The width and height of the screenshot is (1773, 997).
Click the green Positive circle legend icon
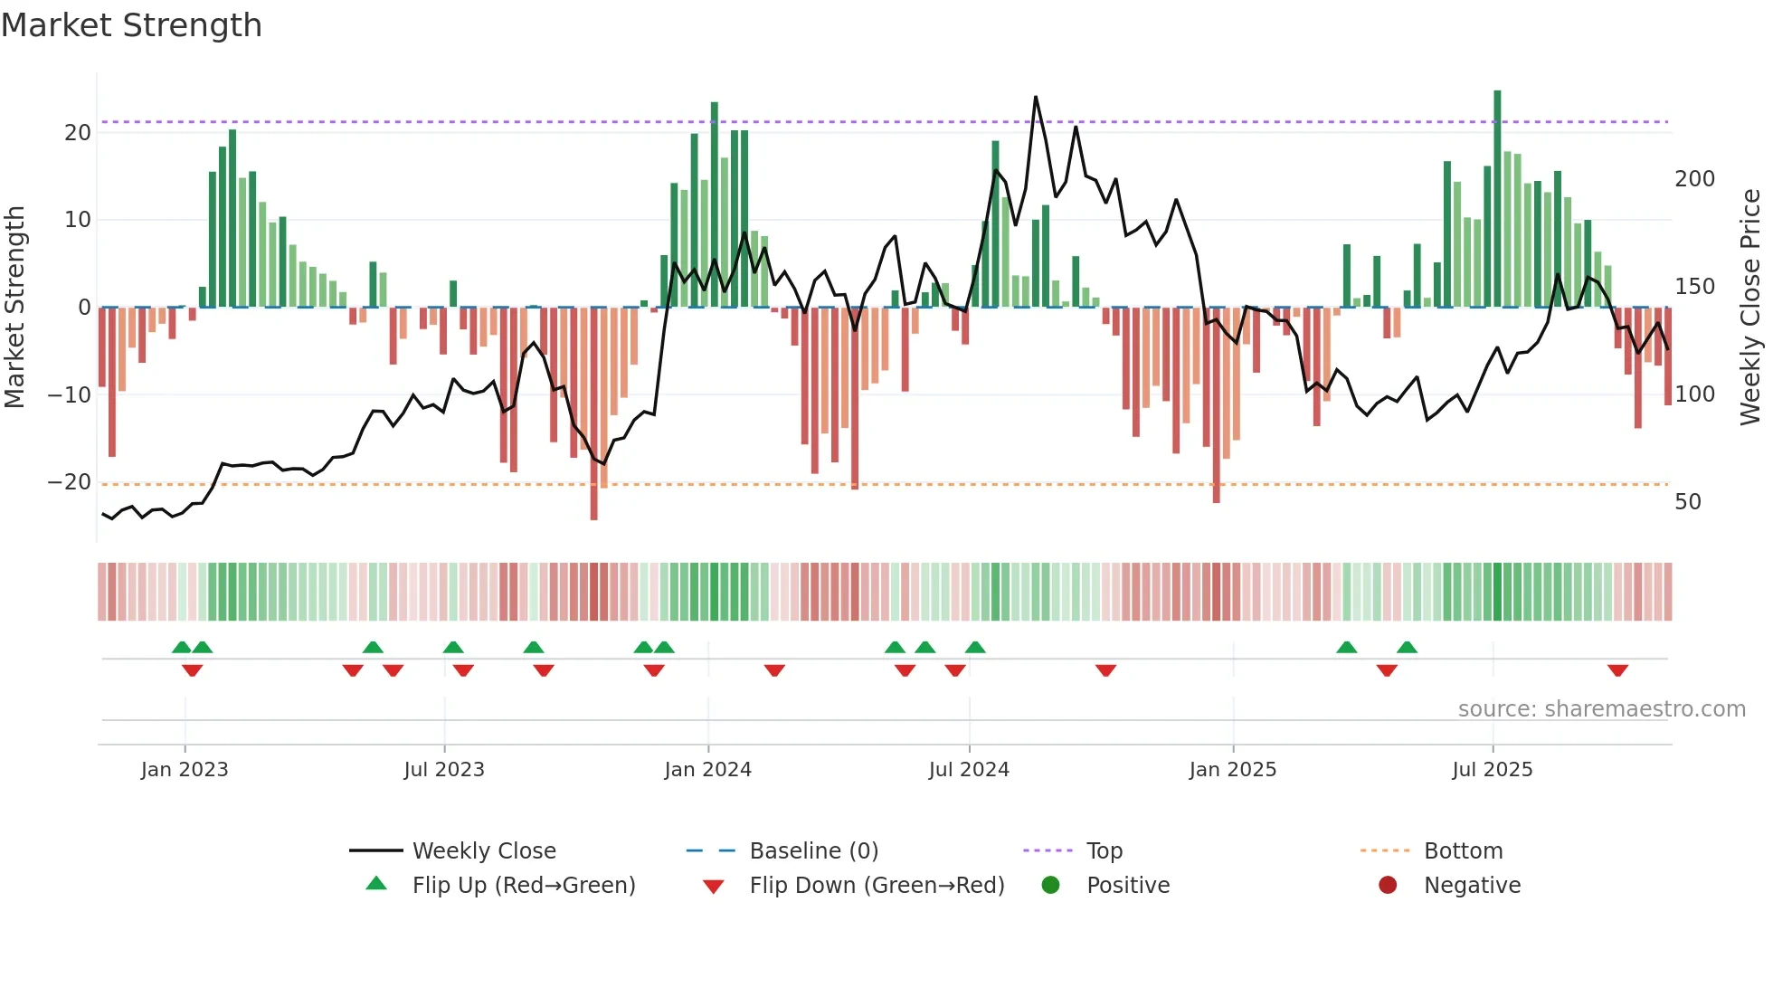click(1050, 885)
